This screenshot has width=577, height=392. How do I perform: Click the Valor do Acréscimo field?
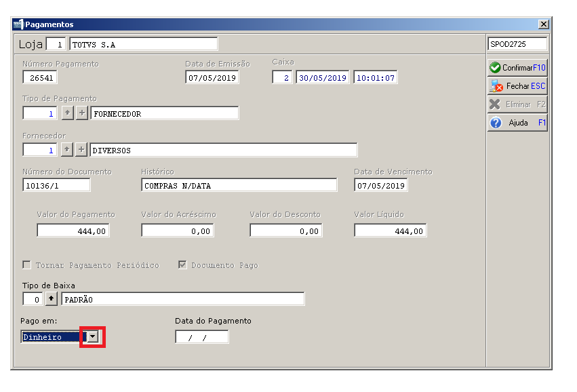[x=178, y=231]
